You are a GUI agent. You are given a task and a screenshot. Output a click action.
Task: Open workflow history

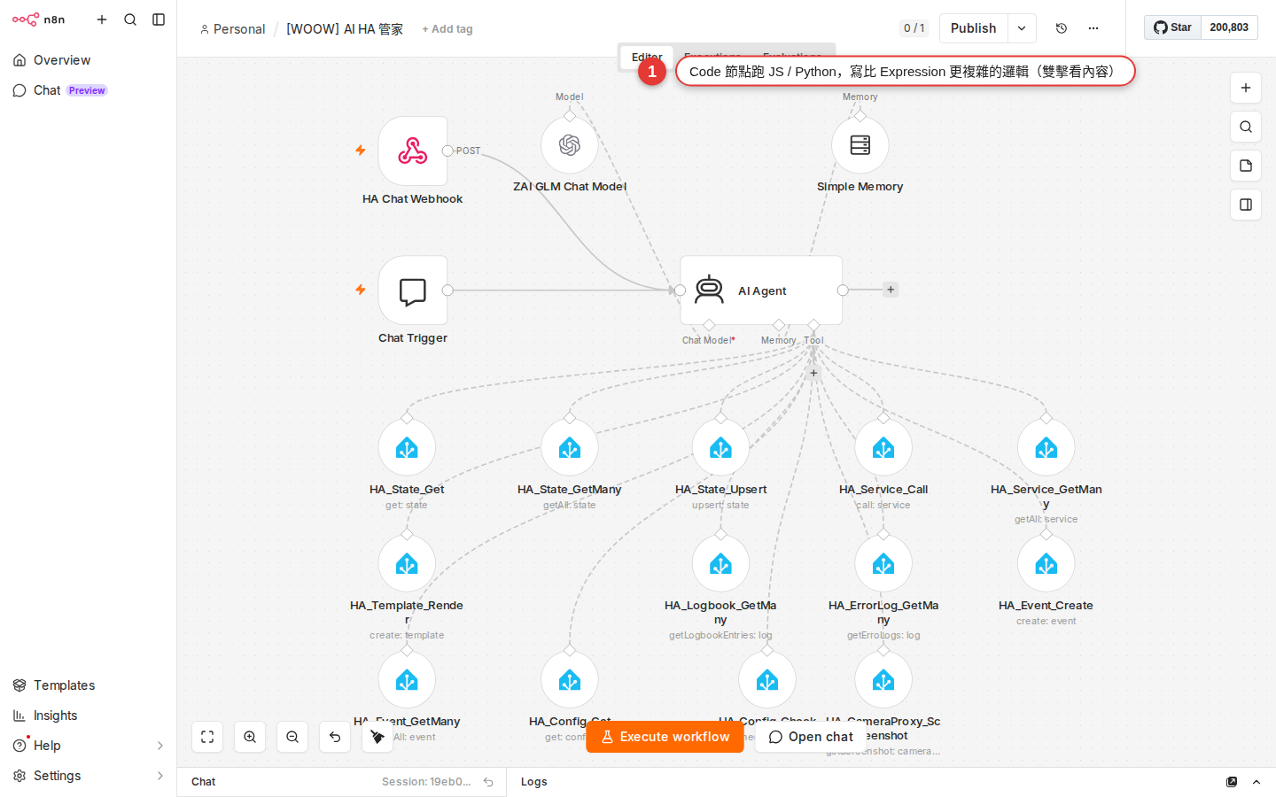pos(1062,28)
